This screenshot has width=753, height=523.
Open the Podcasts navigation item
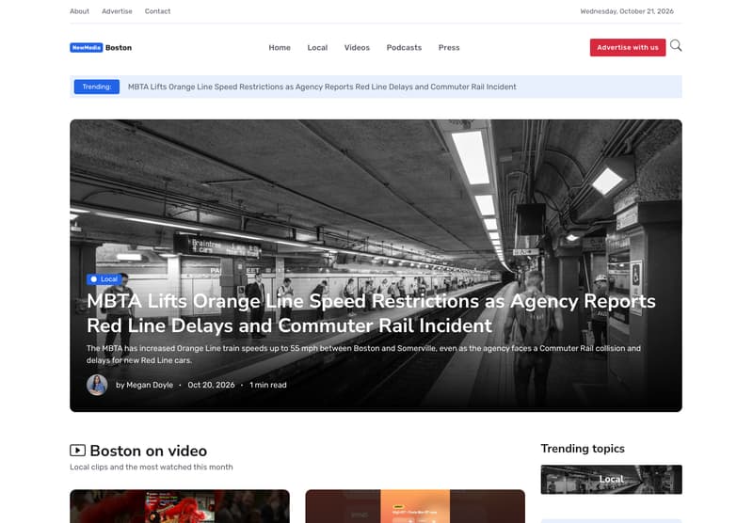click(404, 47)
